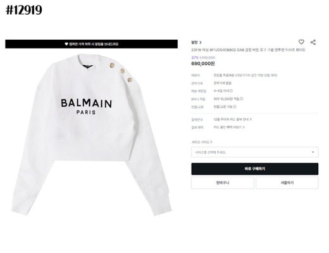Open the white Balmain sweatshirt image
This screenshot has height=253, width=329.
coord(91,135)
